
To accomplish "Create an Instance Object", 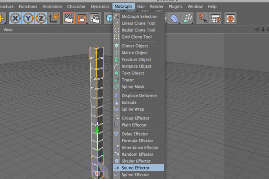I will click(139, 66).
